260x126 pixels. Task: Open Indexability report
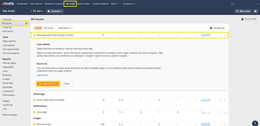click(x=8, y=67)
